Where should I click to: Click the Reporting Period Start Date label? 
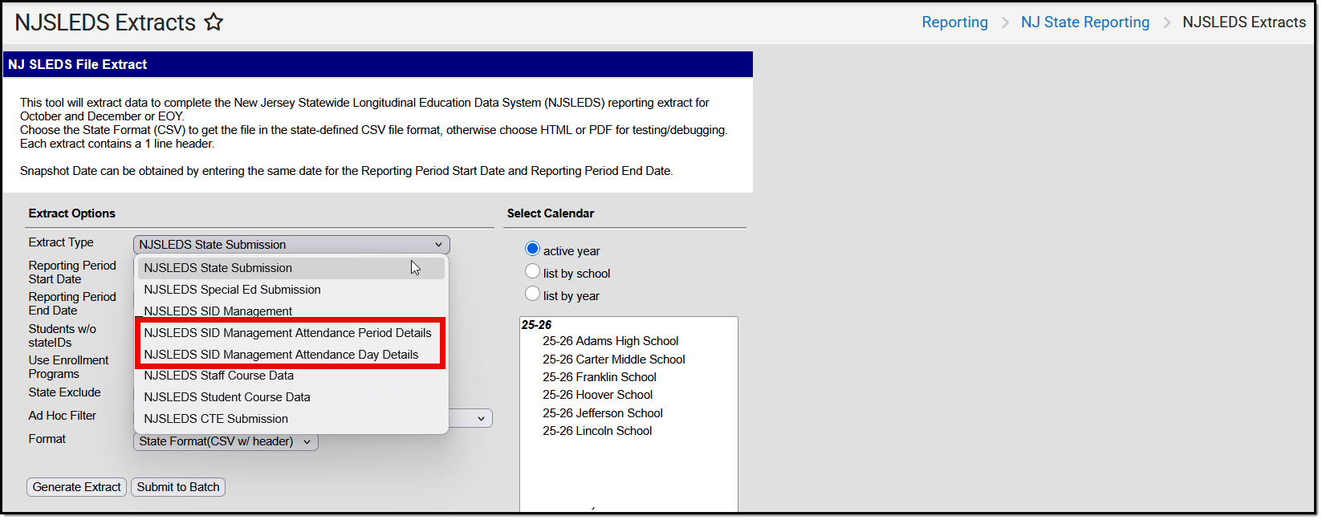[x=72, y=272]
